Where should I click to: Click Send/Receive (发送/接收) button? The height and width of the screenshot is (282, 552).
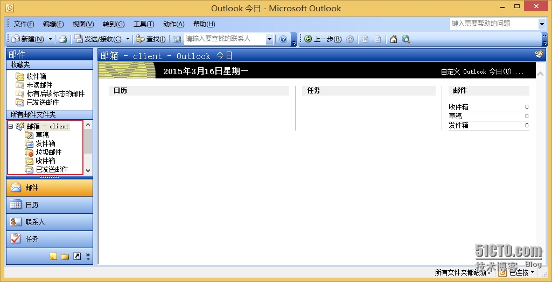(98, 39)
